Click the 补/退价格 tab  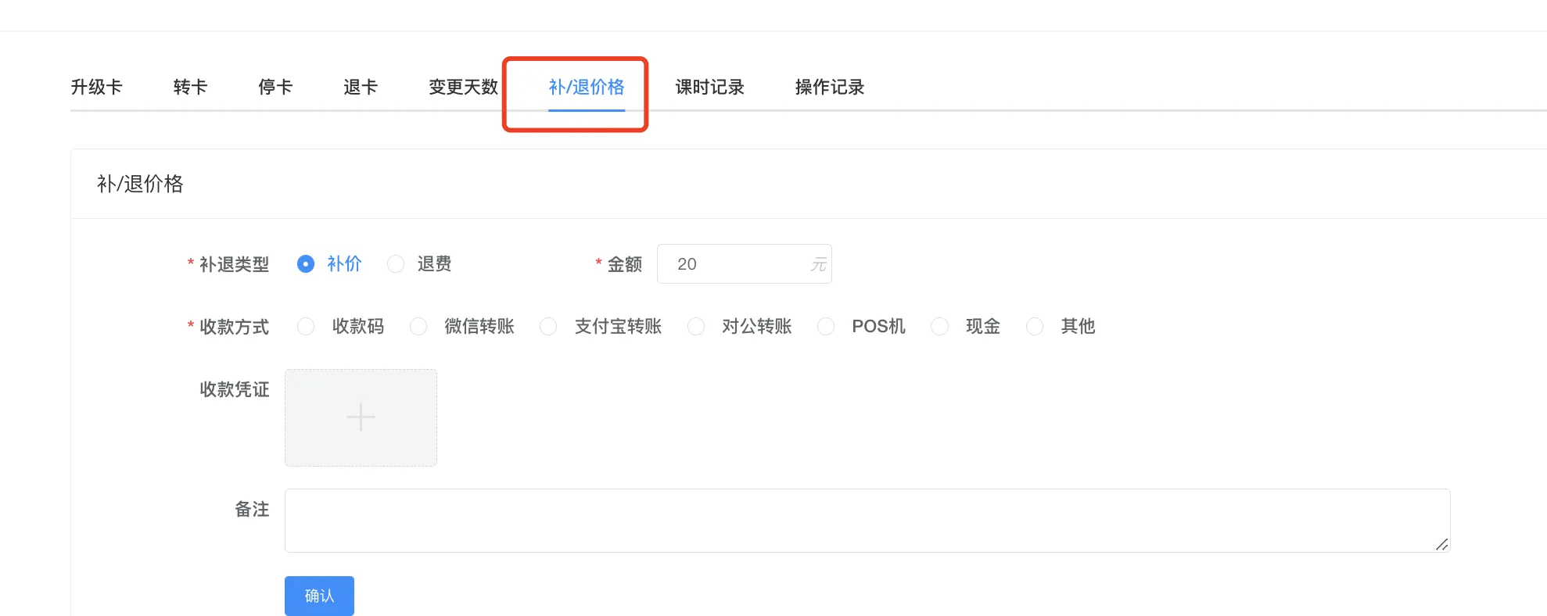587,87
